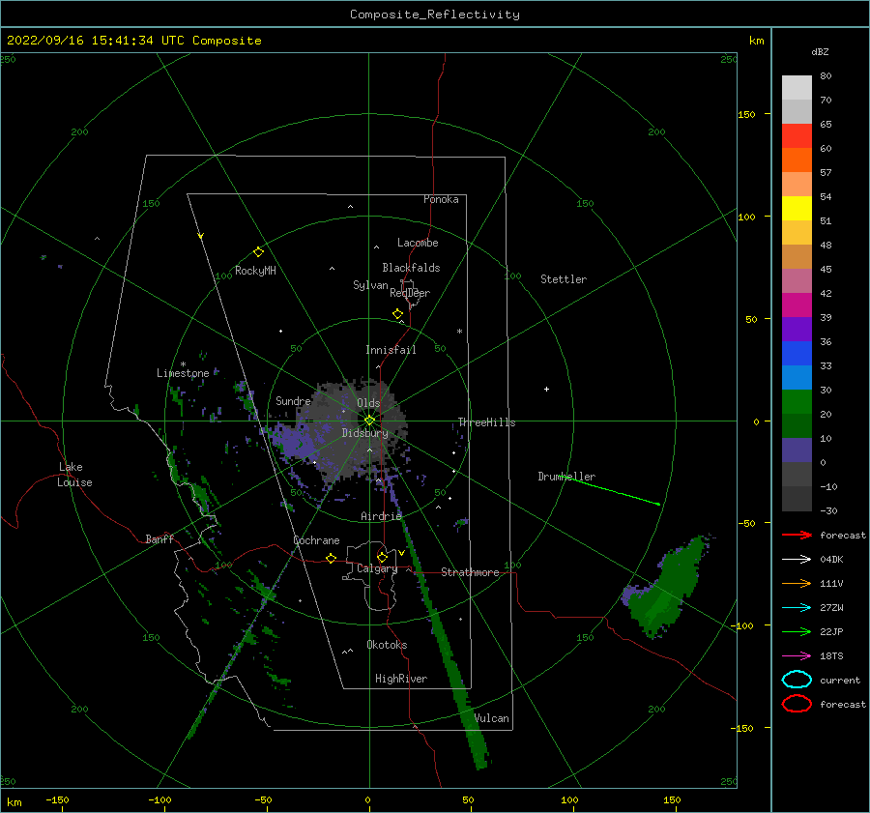Click the Ponoka label
870x813 pixels.
[x=441, y=199]
